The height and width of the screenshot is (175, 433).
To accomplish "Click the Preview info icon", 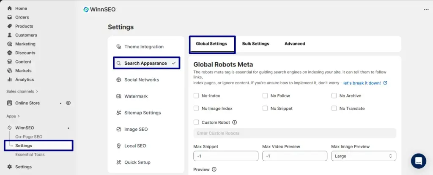I will point(214,169).
